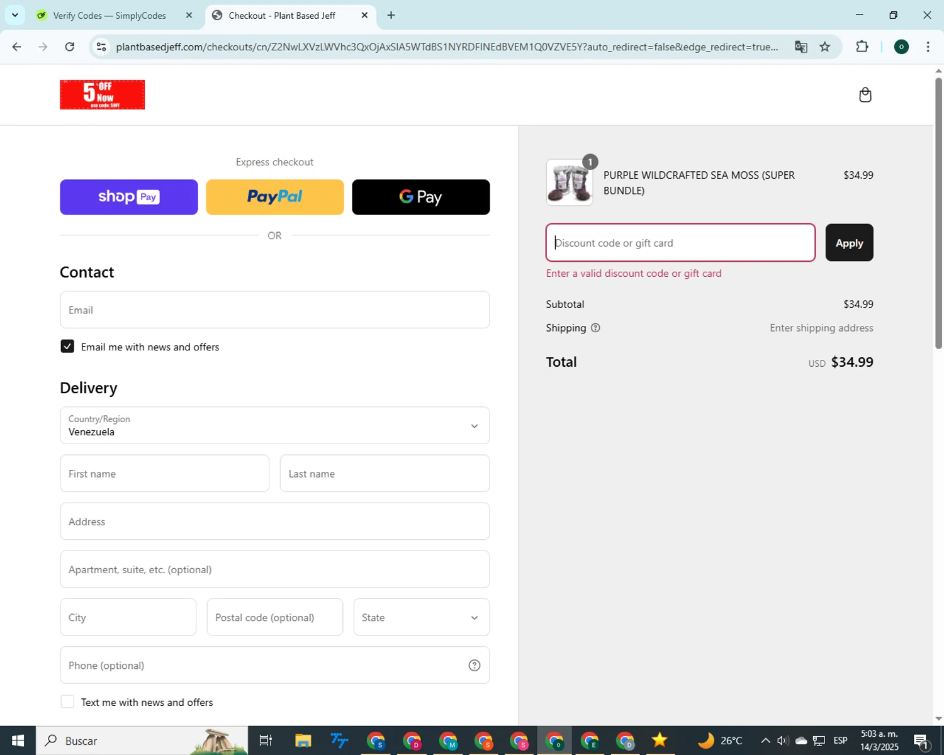Open Chrome profile M in taskbar
Screen dimensions: 944x755
coord(448,741)
